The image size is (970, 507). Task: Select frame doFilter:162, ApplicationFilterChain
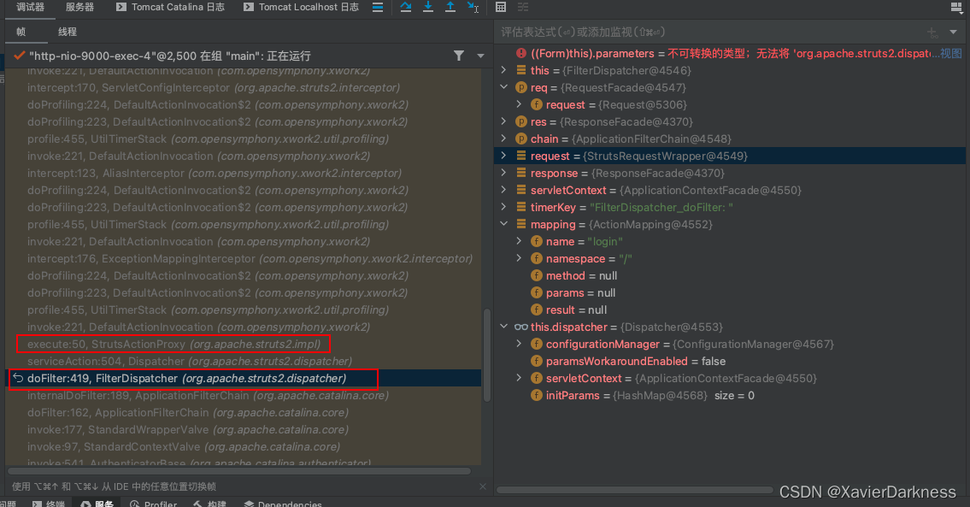point(244,412)
